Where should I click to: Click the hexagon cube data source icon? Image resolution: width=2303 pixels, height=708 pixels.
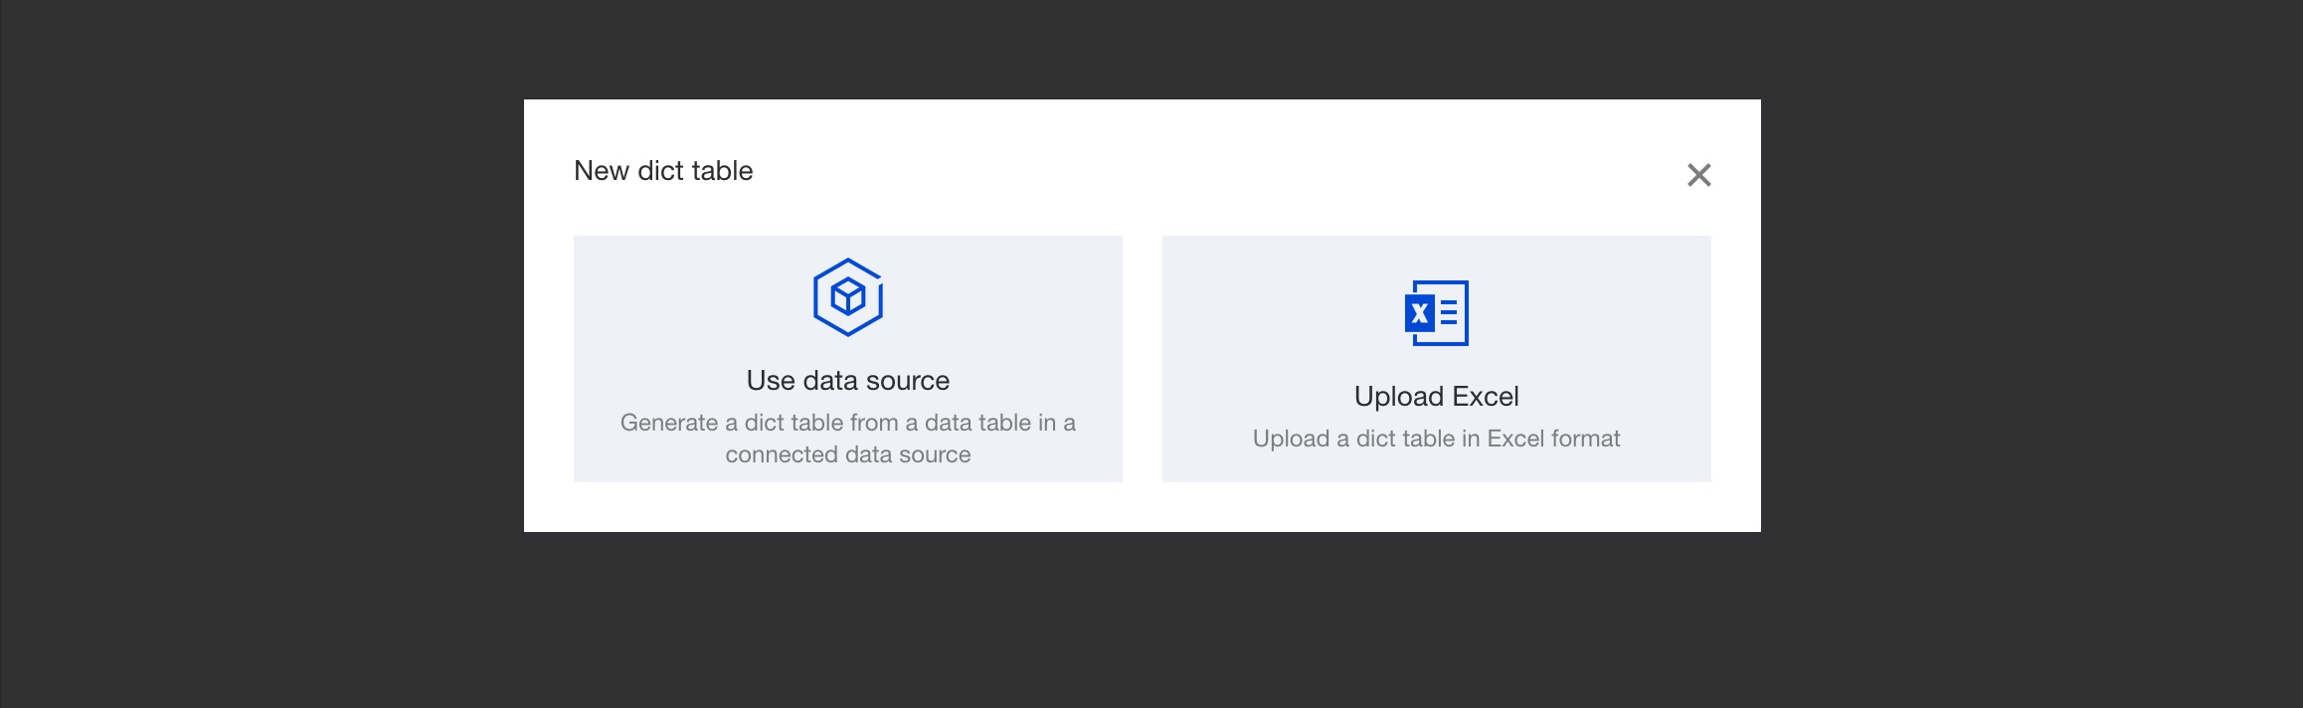[x=847, y=297]
